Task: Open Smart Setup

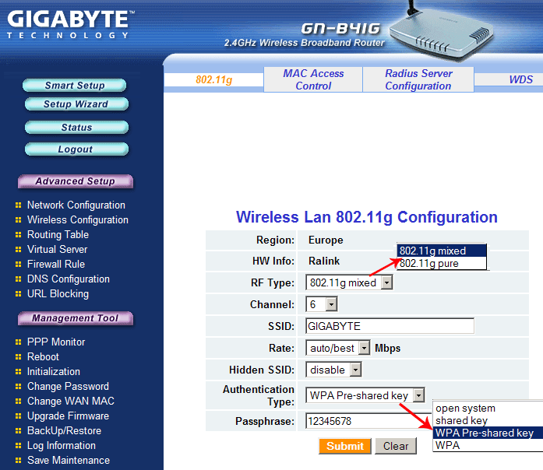Action: 75,85
